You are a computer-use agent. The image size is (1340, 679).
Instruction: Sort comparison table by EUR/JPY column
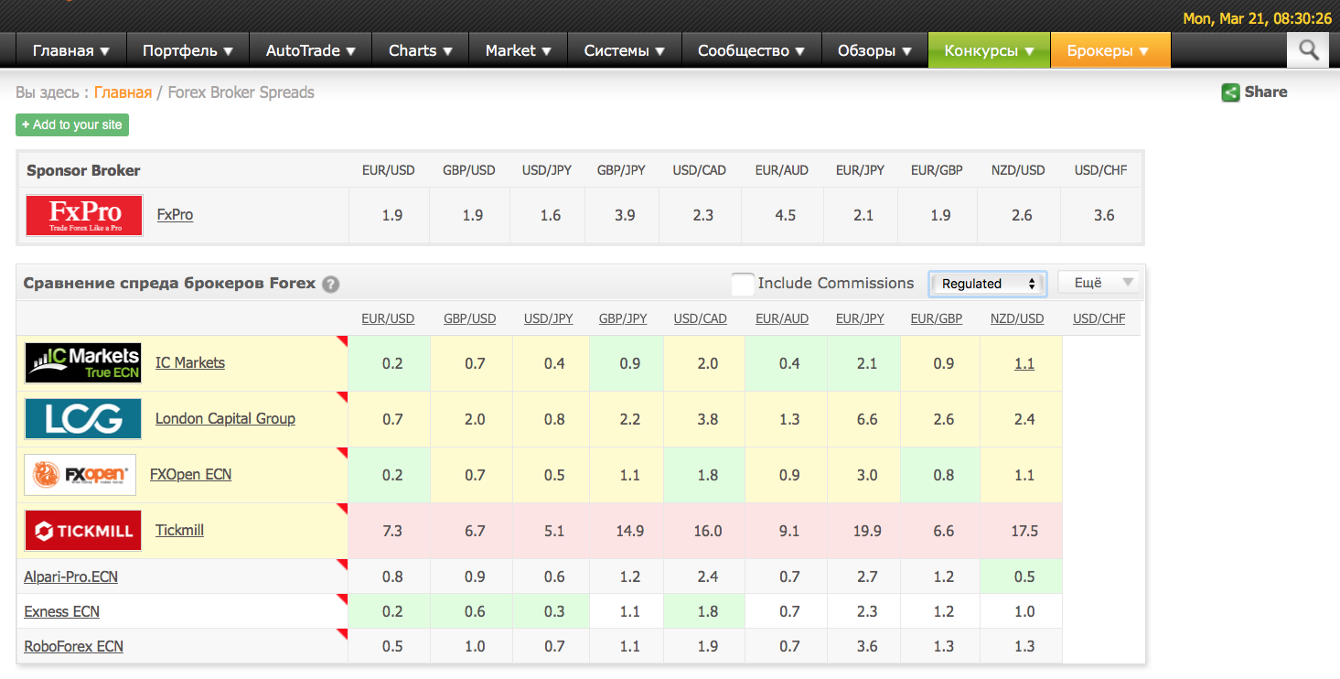click(861, 318)
